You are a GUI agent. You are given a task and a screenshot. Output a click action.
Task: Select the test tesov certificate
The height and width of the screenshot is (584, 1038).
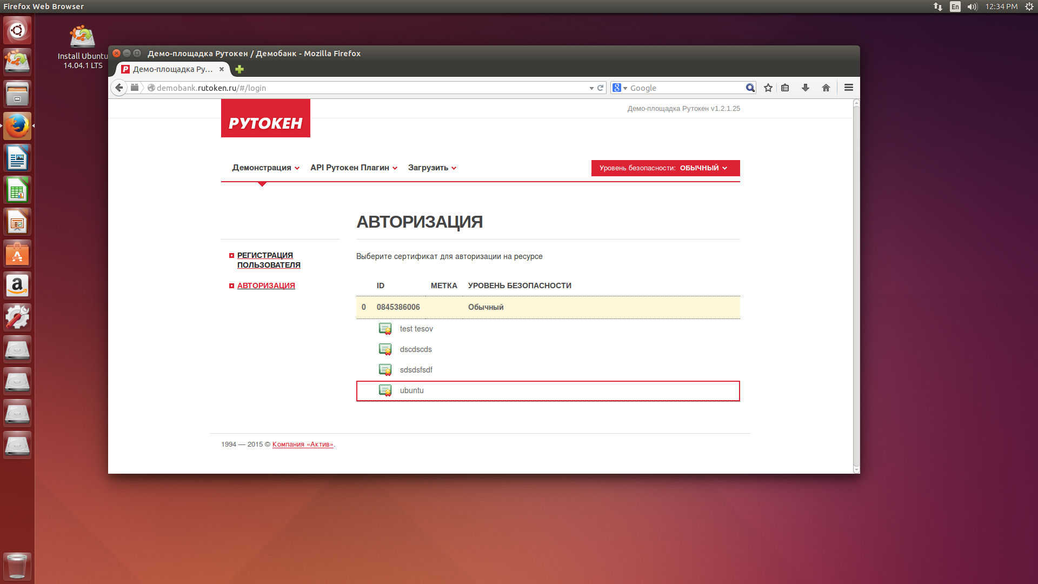416,329
